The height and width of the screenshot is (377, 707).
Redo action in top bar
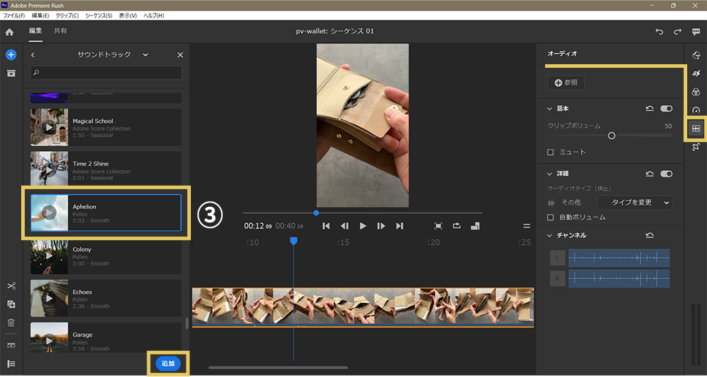click(677, 32)
